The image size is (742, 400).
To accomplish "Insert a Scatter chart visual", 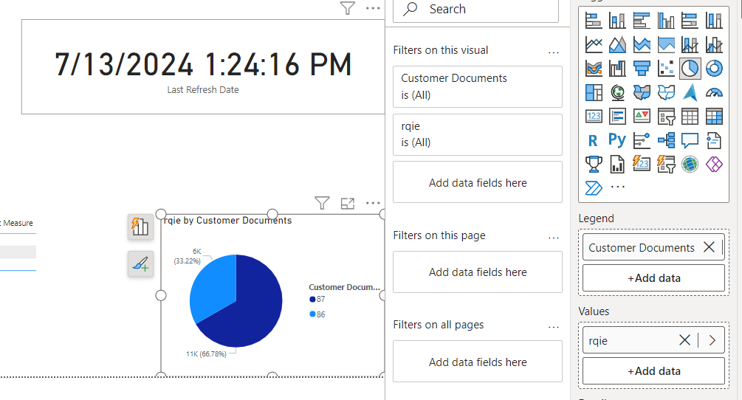I will [x=666, y=69].
